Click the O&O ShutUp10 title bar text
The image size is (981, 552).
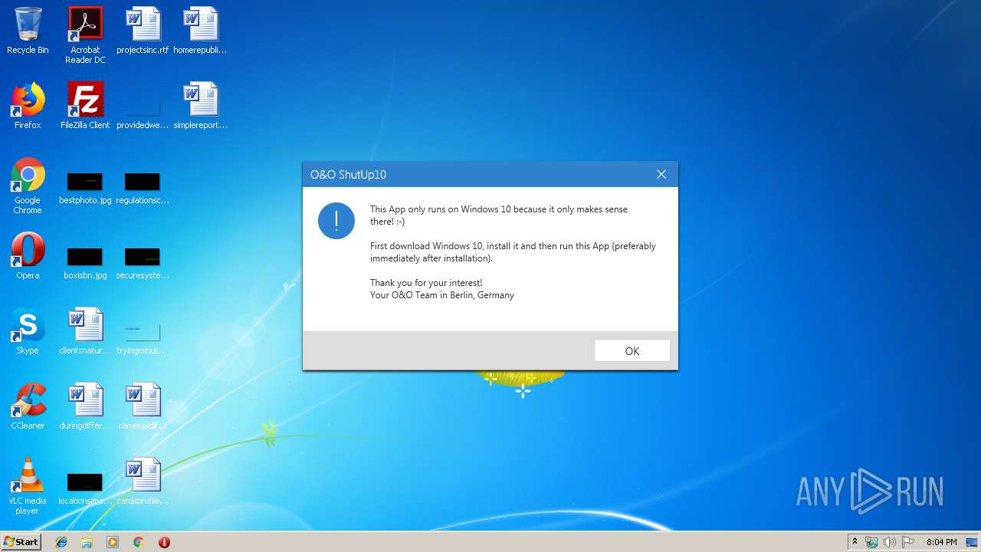pos(348,175)
